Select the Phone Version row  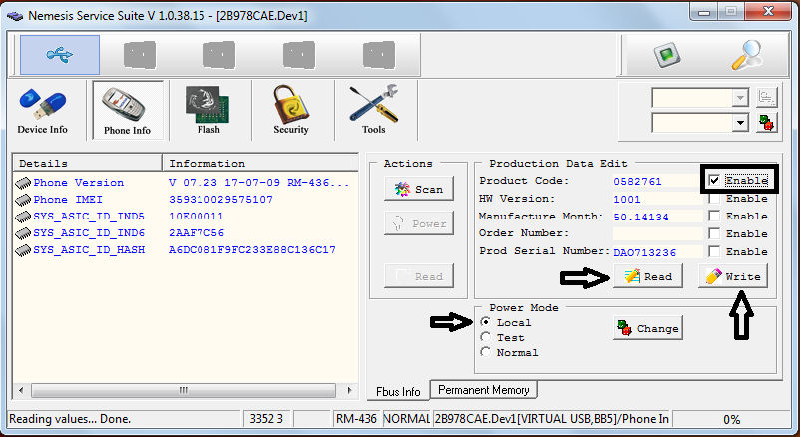point(186,183)
